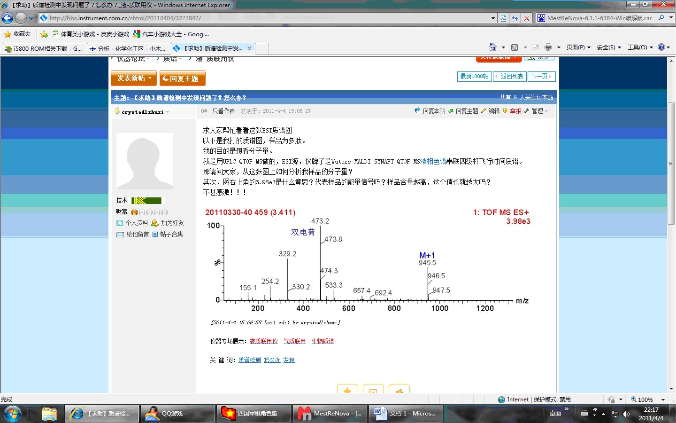This screenshot has height=423, width=676.
Task: Click the RSS feeds icon
Action: pos(515,47)
